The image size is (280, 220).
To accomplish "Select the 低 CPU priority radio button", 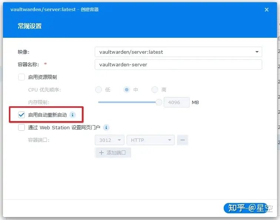I will 99,90.
